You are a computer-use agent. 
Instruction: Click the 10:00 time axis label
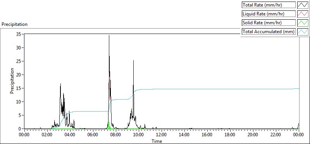pyautogui.click(x=138, y=135)
